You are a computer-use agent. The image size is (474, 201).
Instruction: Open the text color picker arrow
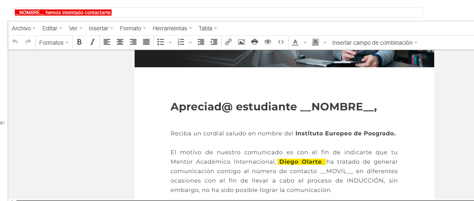pyautogui.click(x=305, y=43)
